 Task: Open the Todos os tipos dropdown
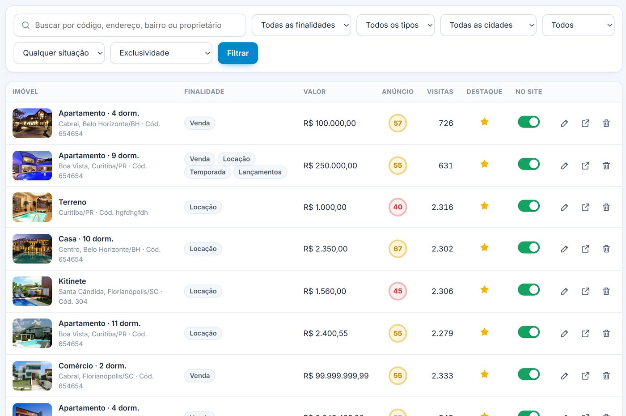395,25
